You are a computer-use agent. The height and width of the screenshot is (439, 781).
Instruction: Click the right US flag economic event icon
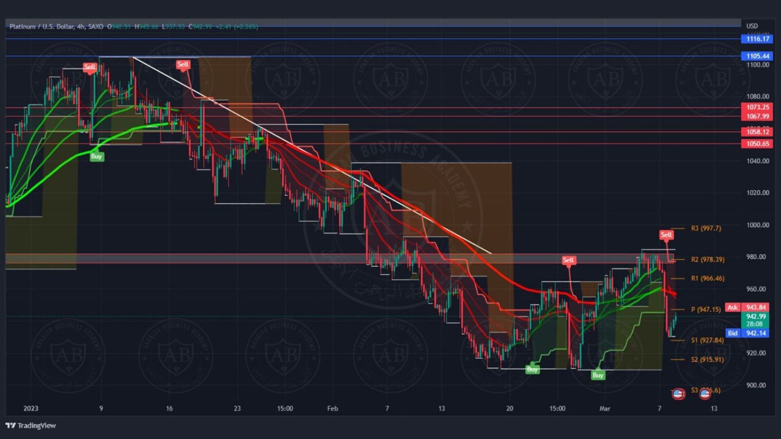coord(705,394)
